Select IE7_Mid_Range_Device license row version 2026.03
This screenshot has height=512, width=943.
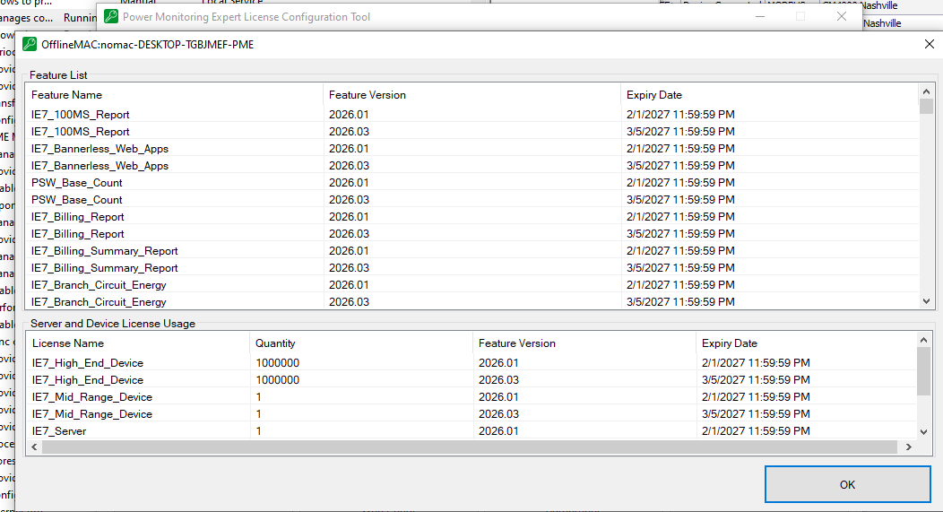click(x=471, y=414)
